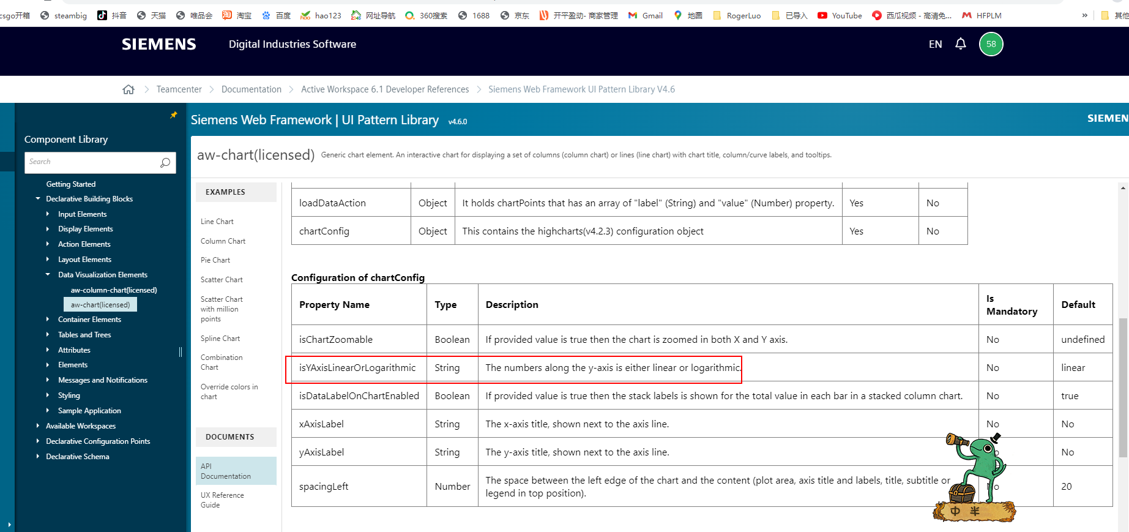Screen dimensions: 1129x532
Task: Open the 西瓜视频 bookmark
Action: pos(912,15)
